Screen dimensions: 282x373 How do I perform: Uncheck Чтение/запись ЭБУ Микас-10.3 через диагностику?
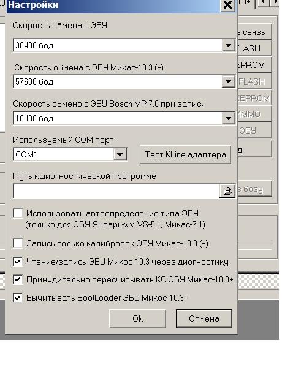(18, 262)
